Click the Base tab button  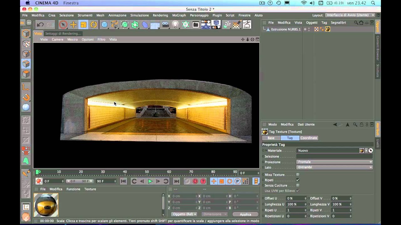(x=271, y=138)
